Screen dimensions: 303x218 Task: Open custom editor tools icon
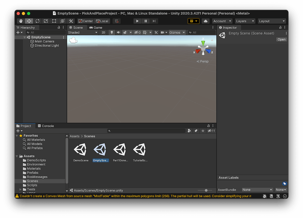(x=71, y=21)
